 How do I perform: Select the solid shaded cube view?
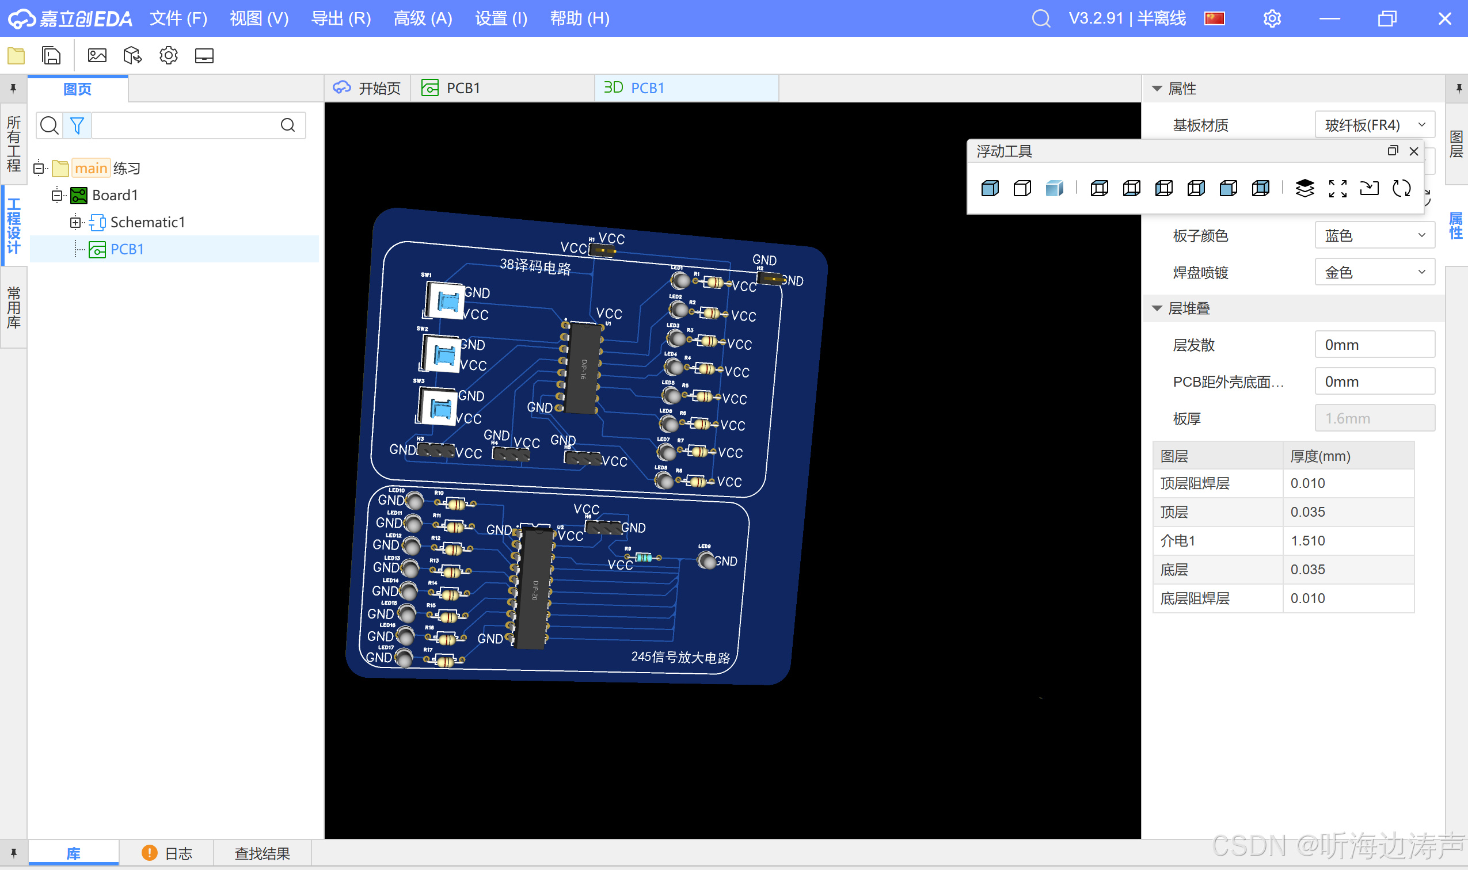tap(990, 188)
